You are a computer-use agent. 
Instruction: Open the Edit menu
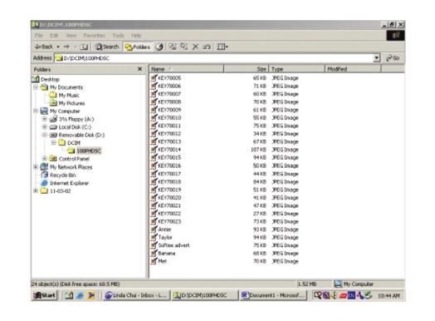click(54, 36)
